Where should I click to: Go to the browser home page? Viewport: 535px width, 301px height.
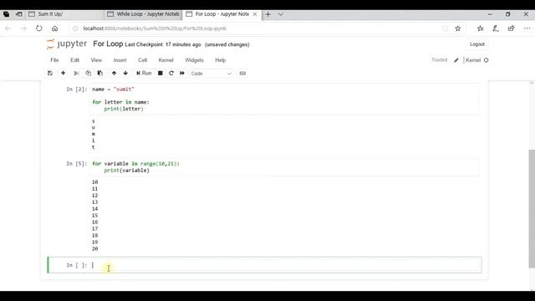tap(54, 28)
